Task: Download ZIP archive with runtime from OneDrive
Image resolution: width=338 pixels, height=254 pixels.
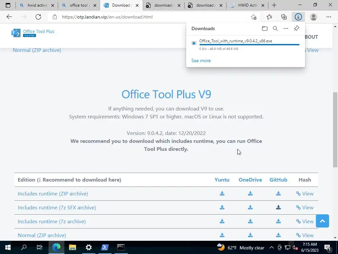Action: click(250, 193)
